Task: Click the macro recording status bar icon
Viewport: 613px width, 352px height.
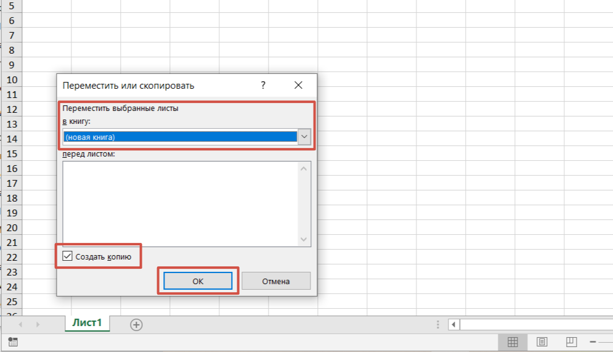Action: 12,342
